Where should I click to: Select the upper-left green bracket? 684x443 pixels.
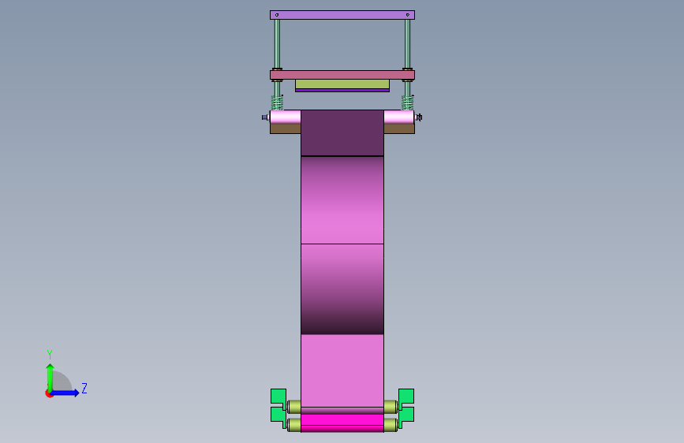(x=278, y=396)
